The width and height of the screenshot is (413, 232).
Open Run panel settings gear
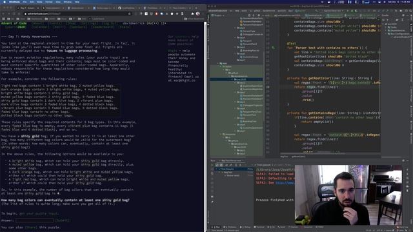(x=403, y=160)
